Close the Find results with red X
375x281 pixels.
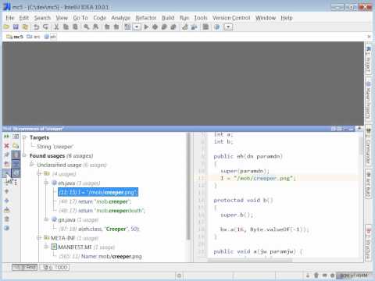(x=6, y=146)
